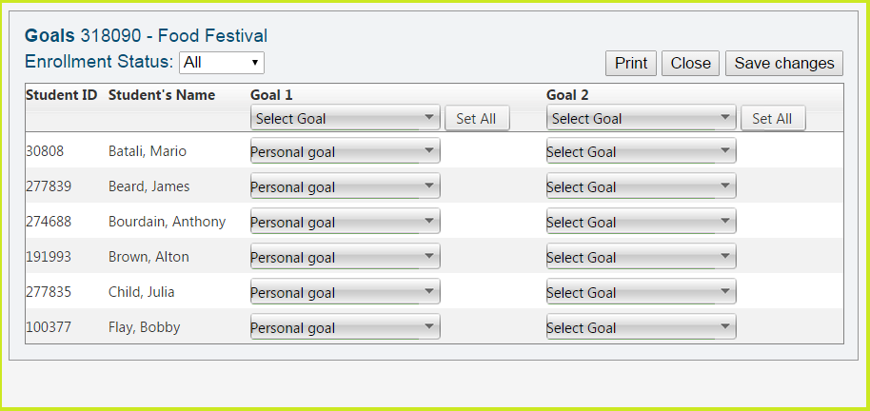Click the Print button
Screen dimensions: 870x411
point(631,64)
